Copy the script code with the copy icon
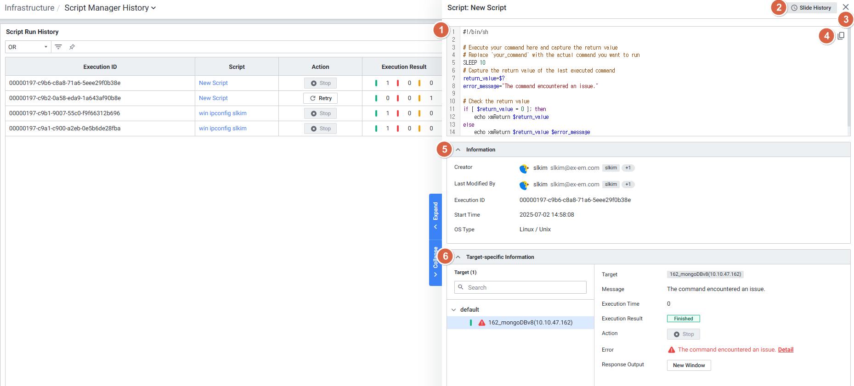 (x=841, y=36)
